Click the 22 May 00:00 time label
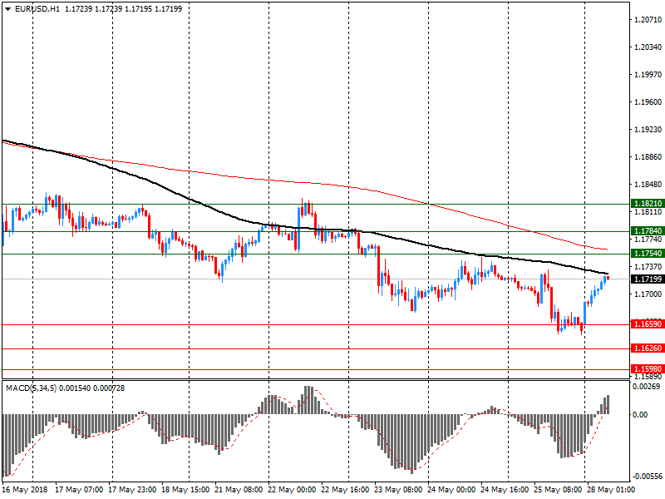Screen dimensions: 665x499 click(x=292, y=490)
